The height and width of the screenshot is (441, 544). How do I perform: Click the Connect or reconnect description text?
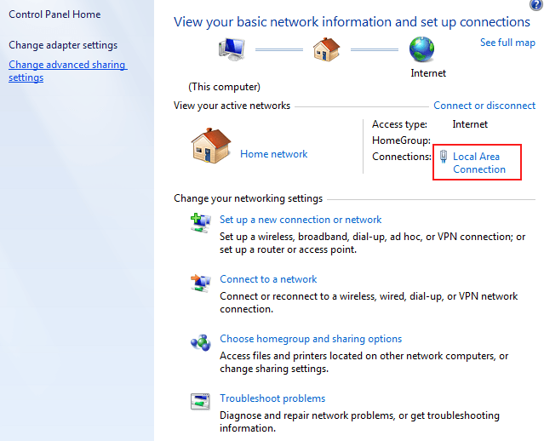coord(369,302)
